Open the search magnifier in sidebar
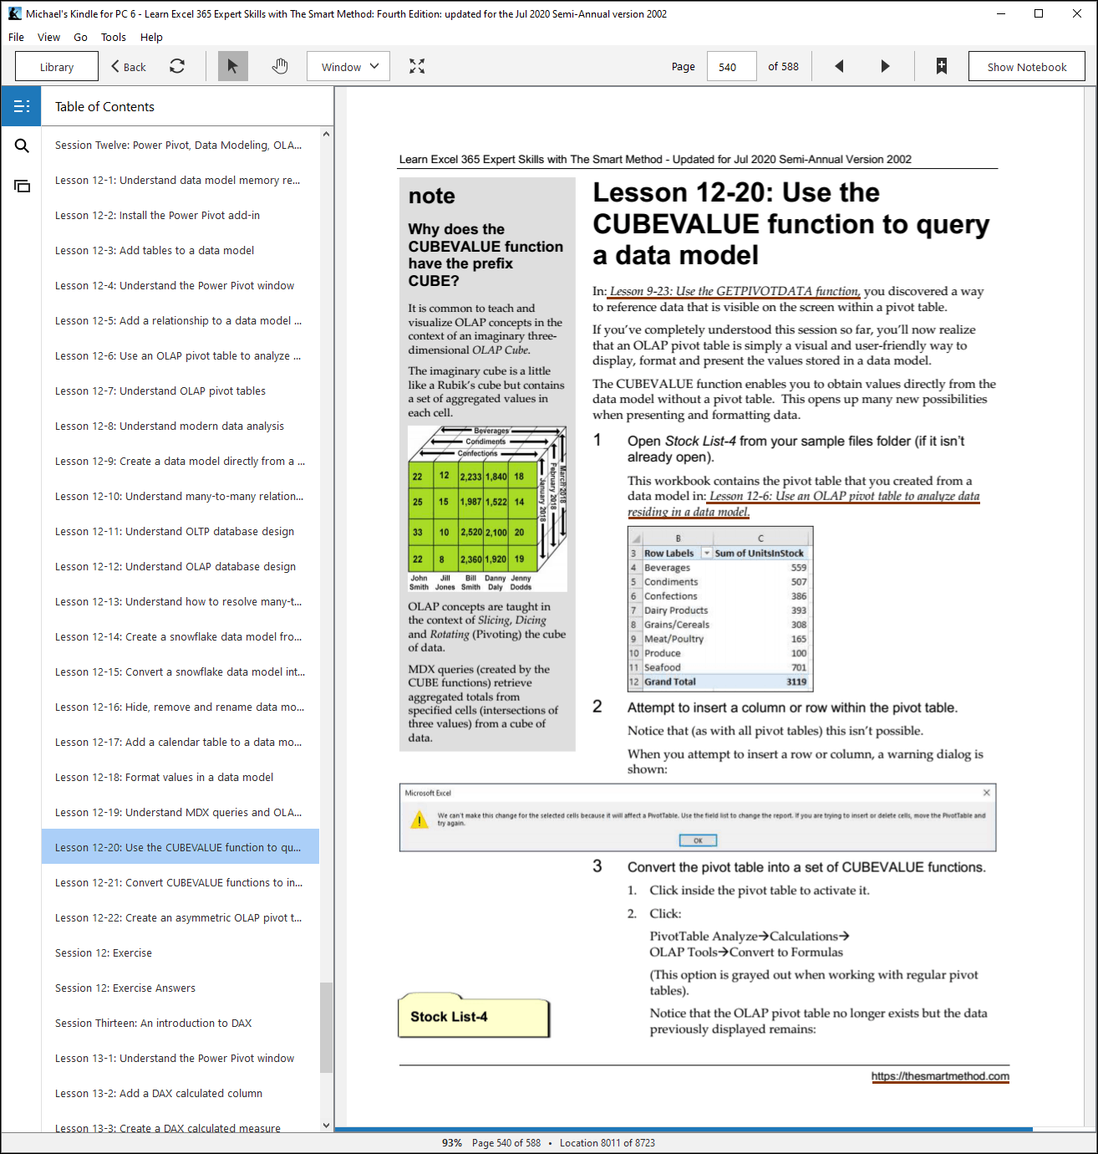The image size is (1098, 1154). coord(22,146)
